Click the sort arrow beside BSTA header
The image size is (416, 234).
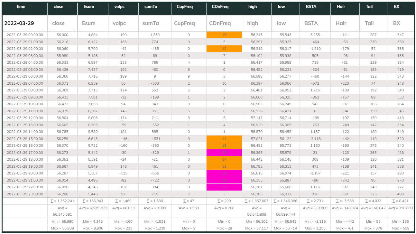point(323,6)
